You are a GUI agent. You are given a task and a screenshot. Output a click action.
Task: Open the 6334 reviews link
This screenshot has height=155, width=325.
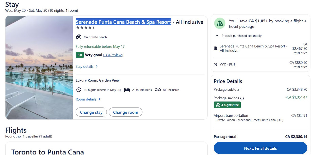(113, 55)
